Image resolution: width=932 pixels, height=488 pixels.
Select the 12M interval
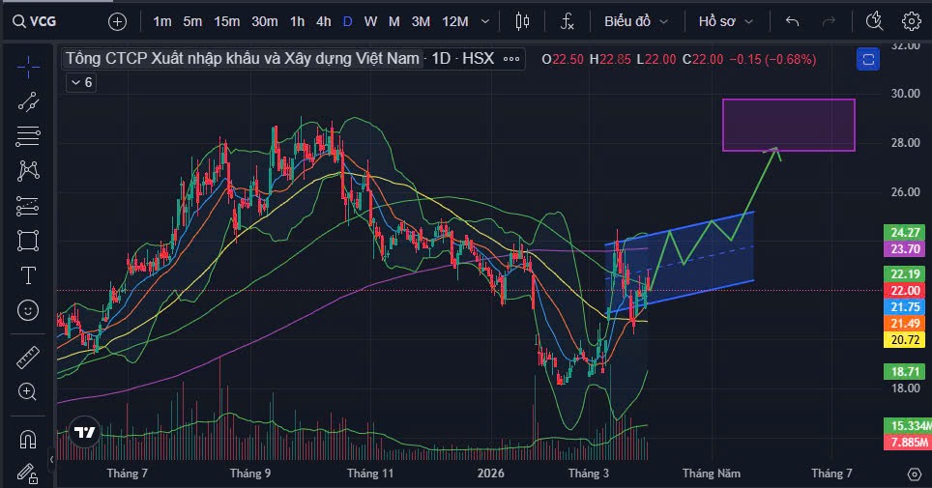(455, 21)
